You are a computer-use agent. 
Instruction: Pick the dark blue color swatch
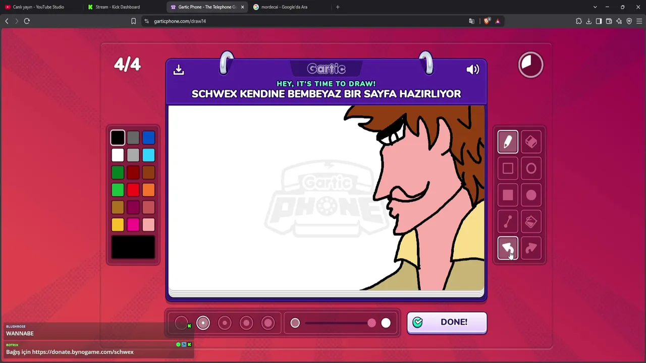click(x=148, y=138)
